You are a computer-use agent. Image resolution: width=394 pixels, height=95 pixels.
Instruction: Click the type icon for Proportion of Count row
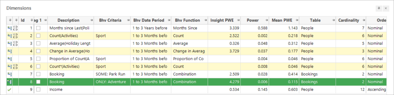point(10,59)
